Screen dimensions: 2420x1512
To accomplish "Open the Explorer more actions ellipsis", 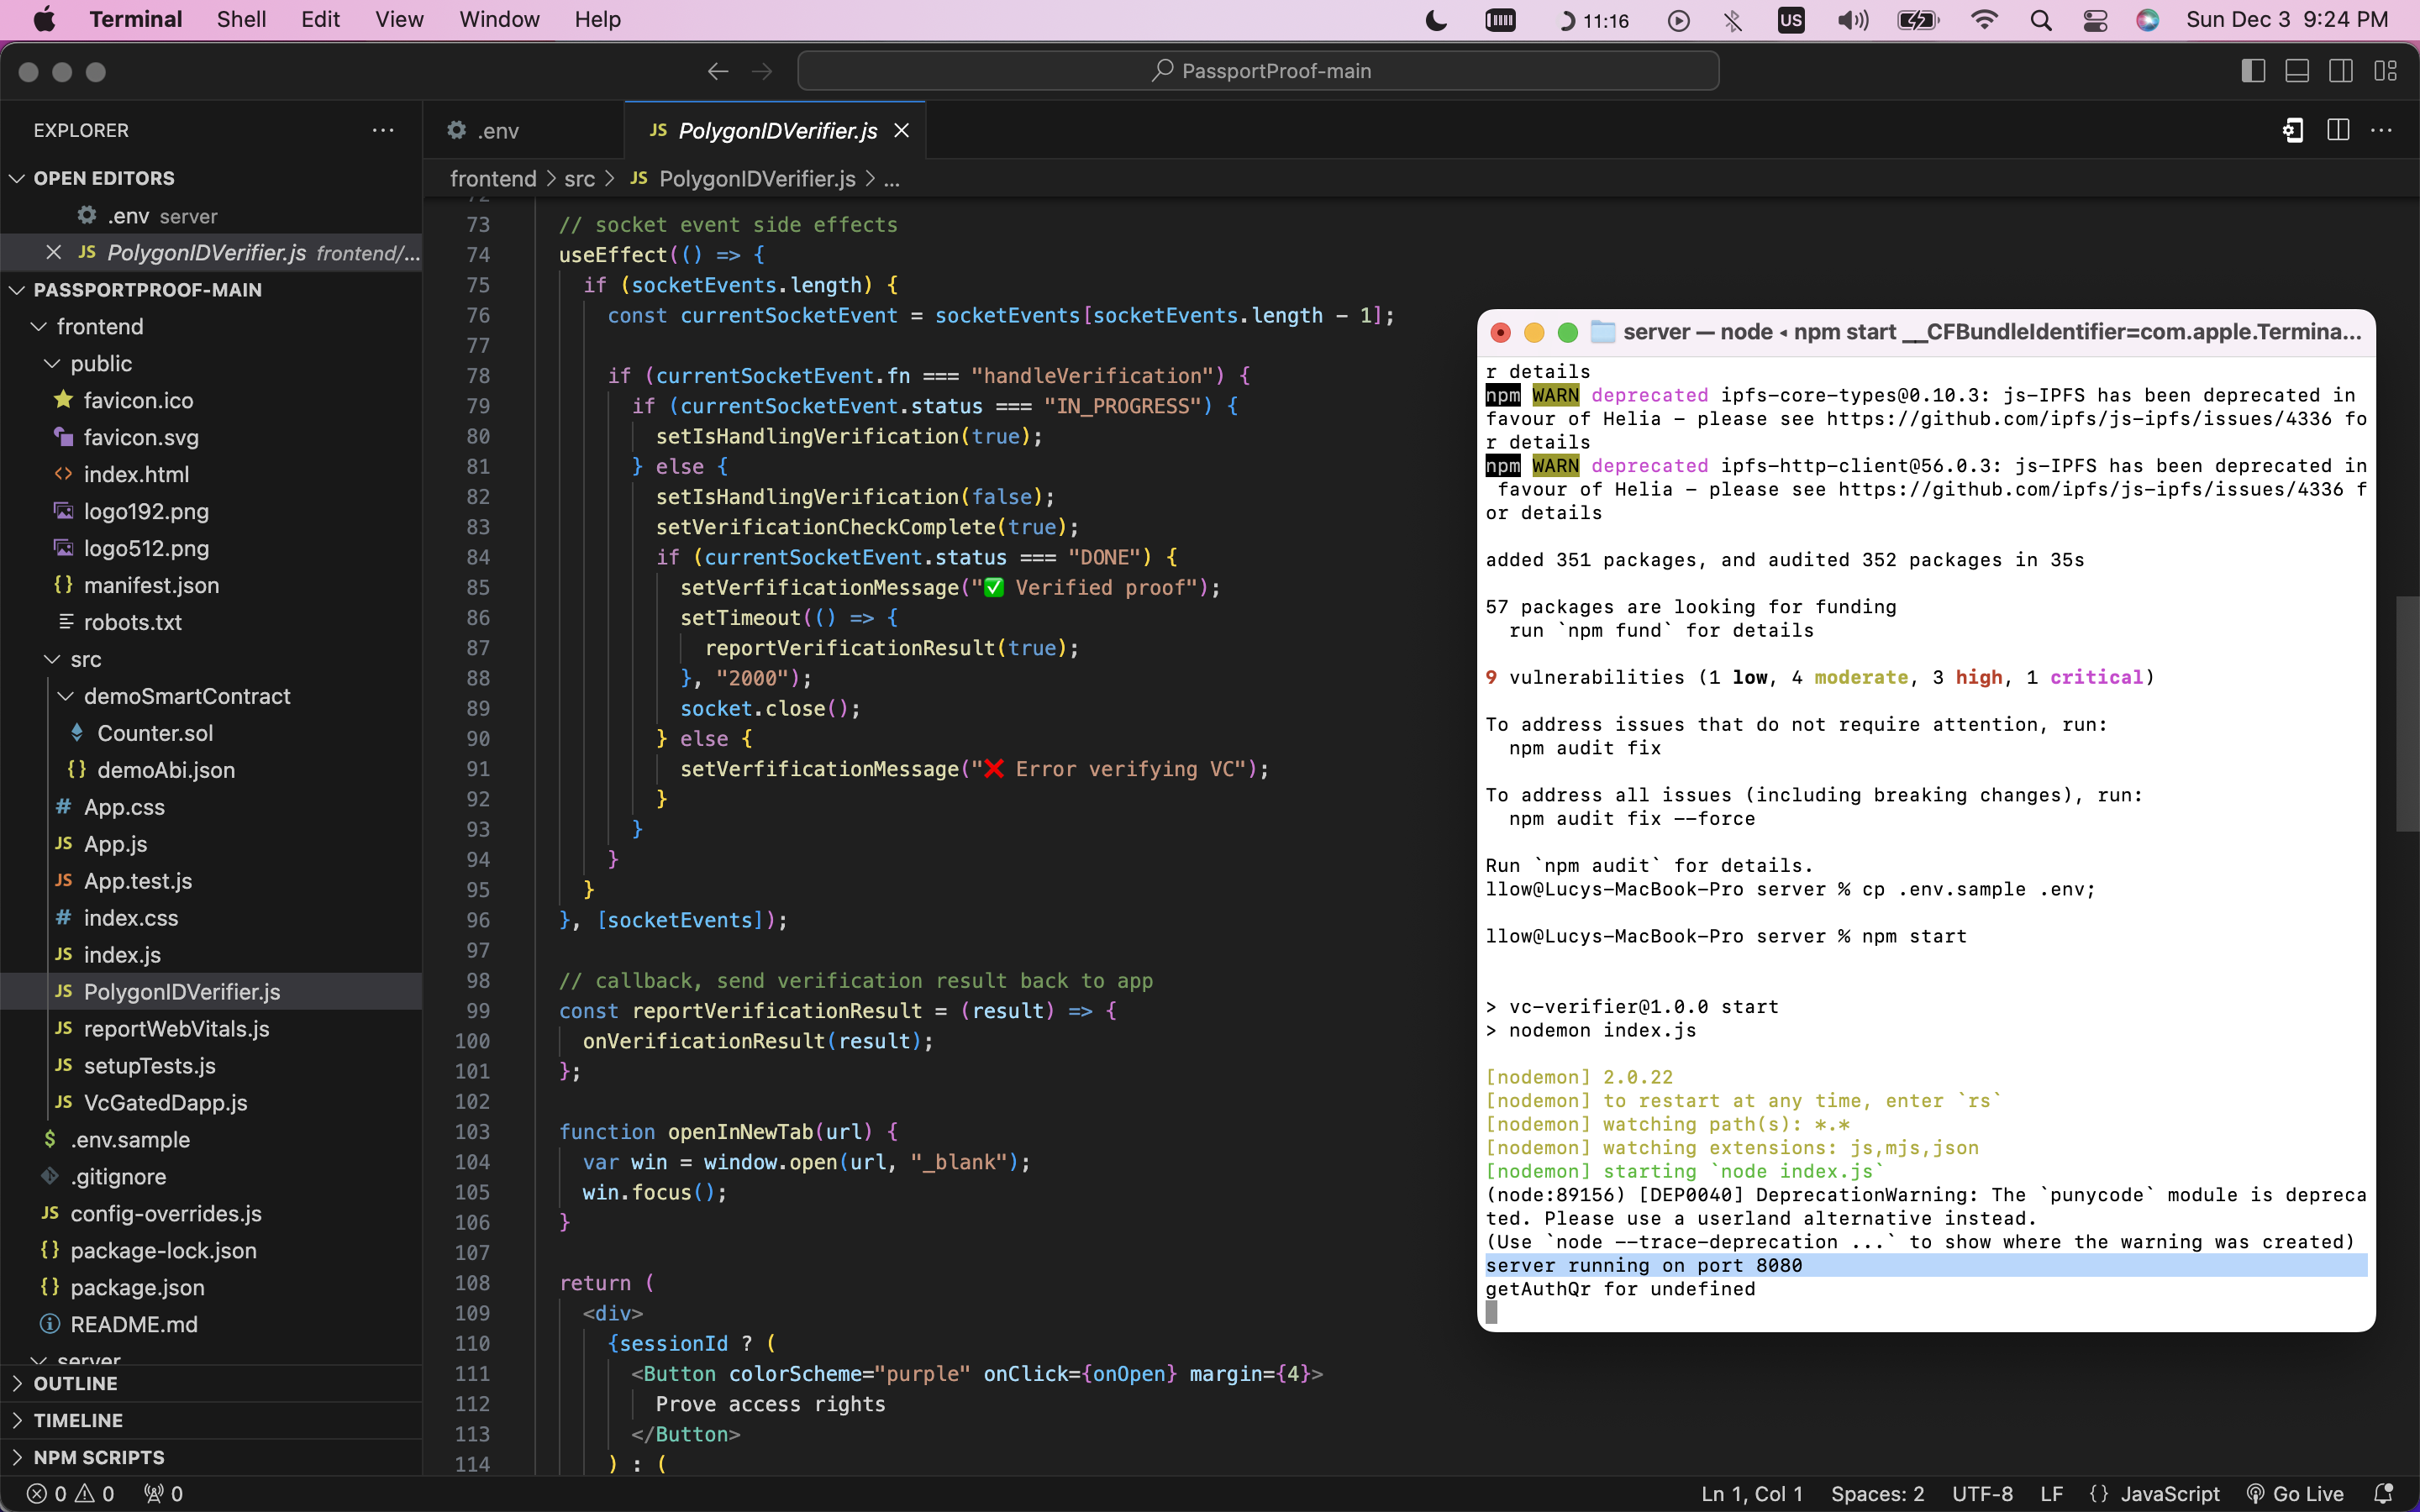I will click(383, 130).
